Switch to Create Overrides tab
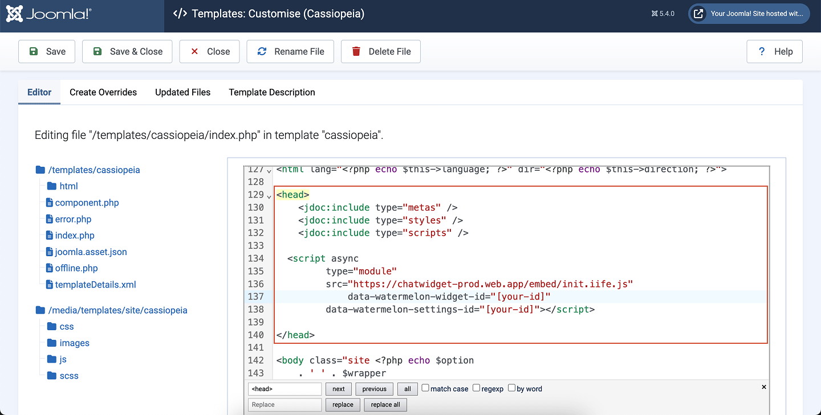 click(x=103, y=92)
